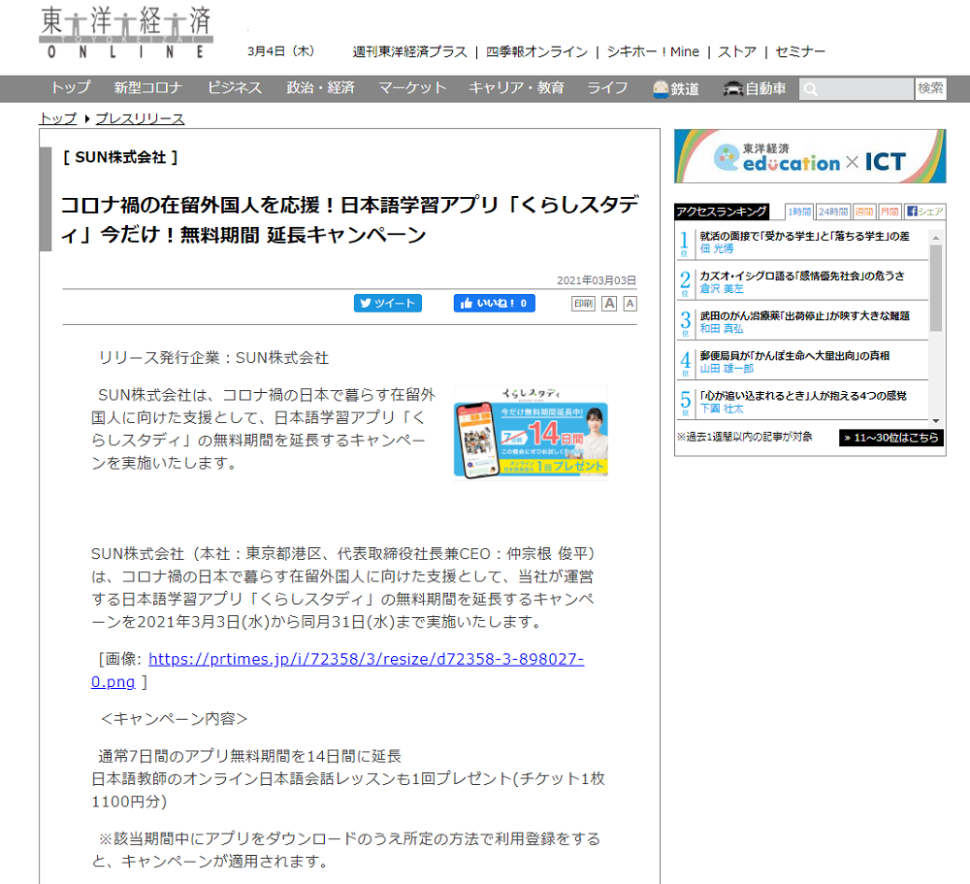Select the smaller A font size icon
This screenshot has height=884, width=970.
pyautogui.click(x=630, y=304)
